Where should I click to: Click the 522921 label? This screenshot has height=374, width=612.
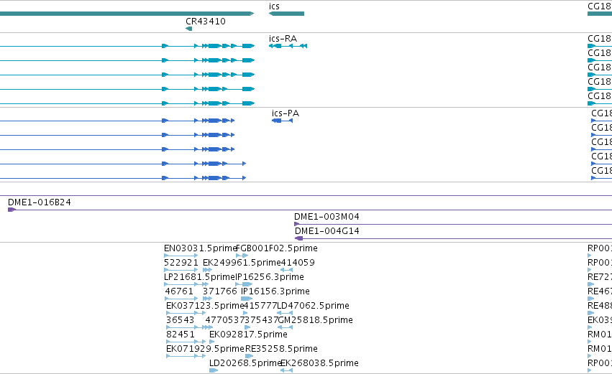click(181, 263)
